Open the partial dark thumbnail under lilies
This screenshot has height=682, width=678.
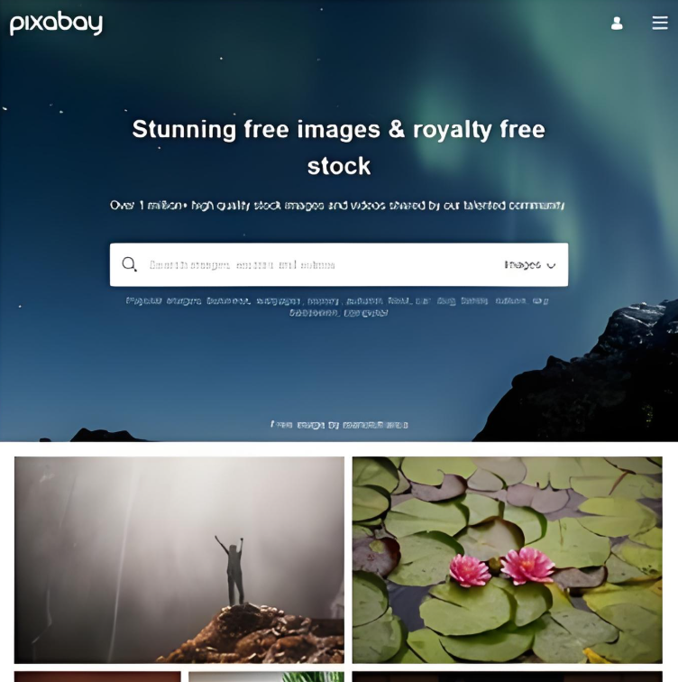tap(508, 677)
